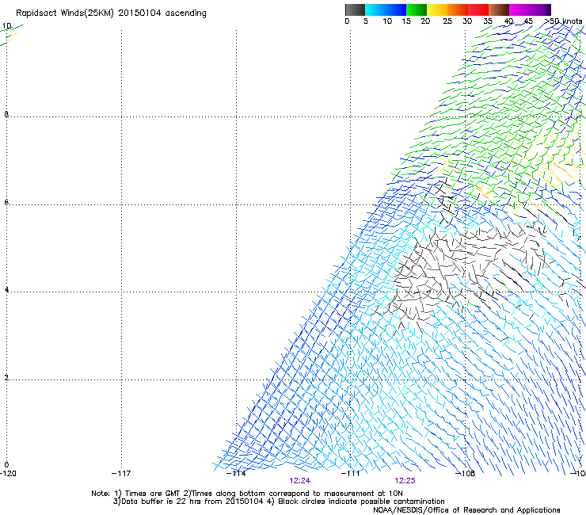586x515 pixels.
Task: Click the 'Black circles indicate possible contamination' note
Action: coord(356,502)
